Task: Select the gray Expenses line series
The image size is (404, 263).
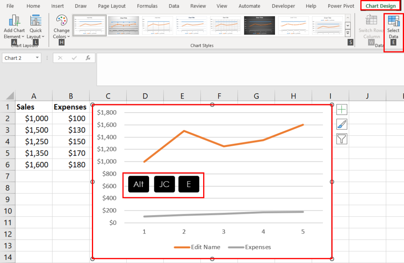Action: click(224, 214)
